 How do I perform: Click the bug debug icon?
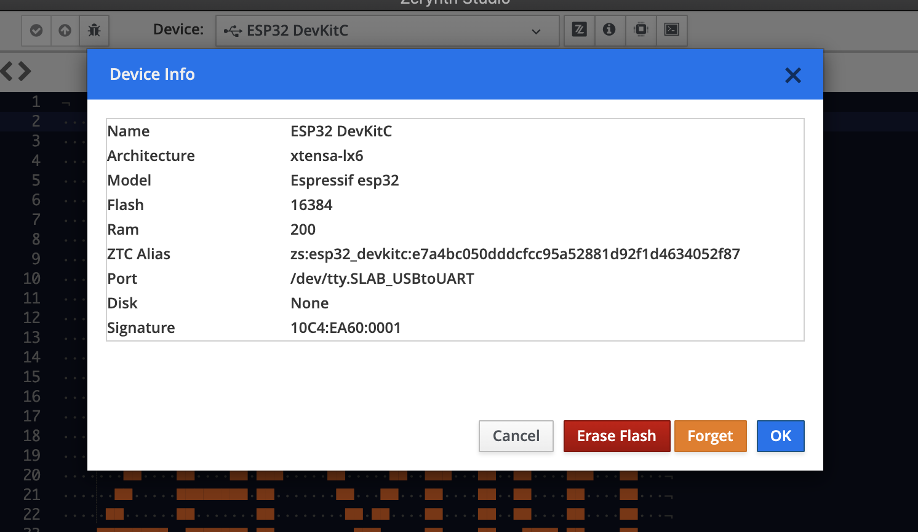(94, 30)
